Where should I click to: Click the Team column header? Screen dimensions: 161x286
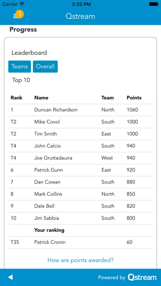tap(108, 98)
